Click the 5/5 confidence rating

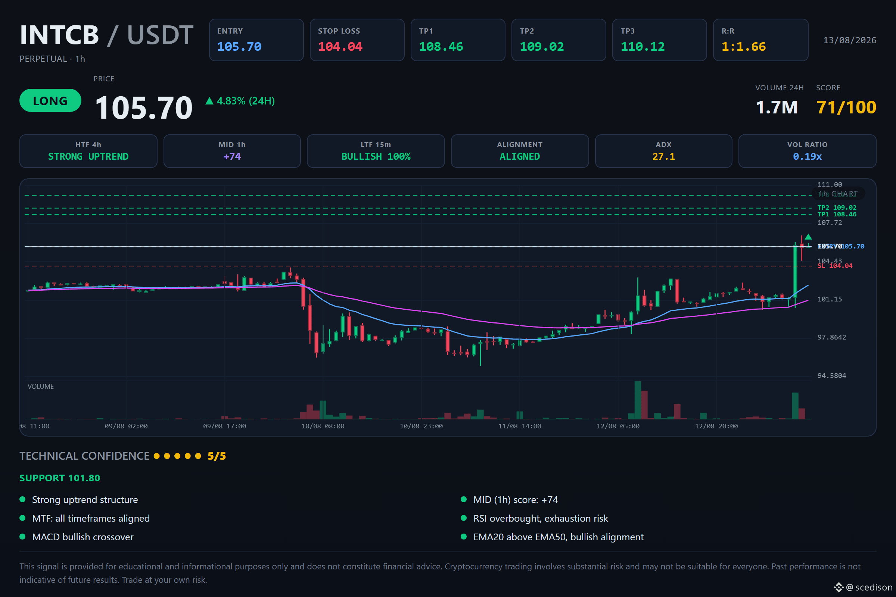(217, 456)
